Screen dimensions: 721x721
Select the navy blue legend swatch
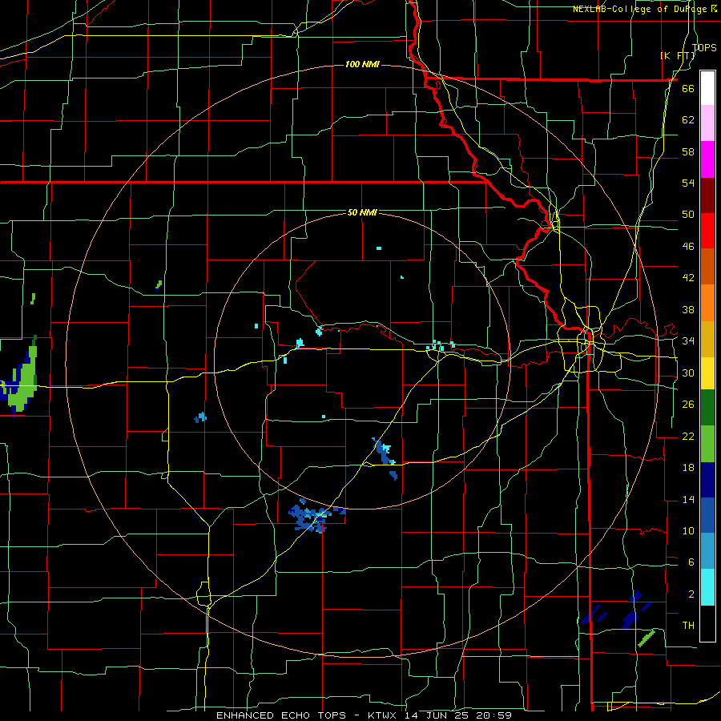pyautogui.click(x=707, y=480)
